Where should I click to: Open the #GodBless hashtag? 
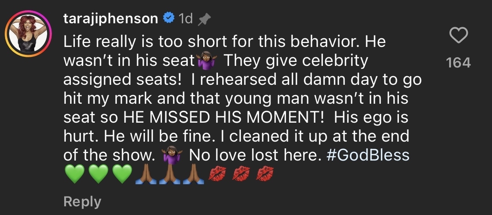(368, 155)
